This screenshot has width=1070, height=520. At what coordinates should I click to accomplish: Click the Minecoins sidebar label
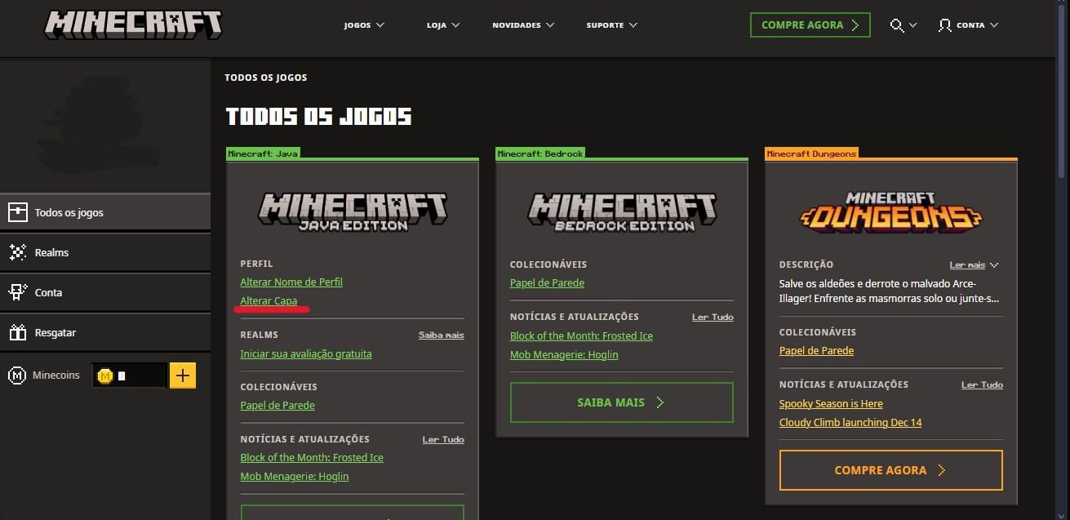(56, 376)
